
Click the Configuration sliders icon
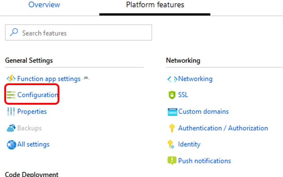tap(11, 95)
